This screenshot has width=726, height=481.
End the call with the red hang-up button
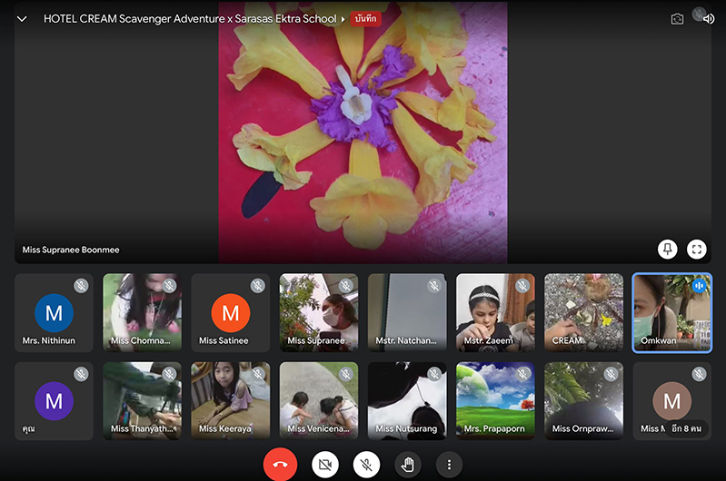pyautogui.click(x=280, y=465)
